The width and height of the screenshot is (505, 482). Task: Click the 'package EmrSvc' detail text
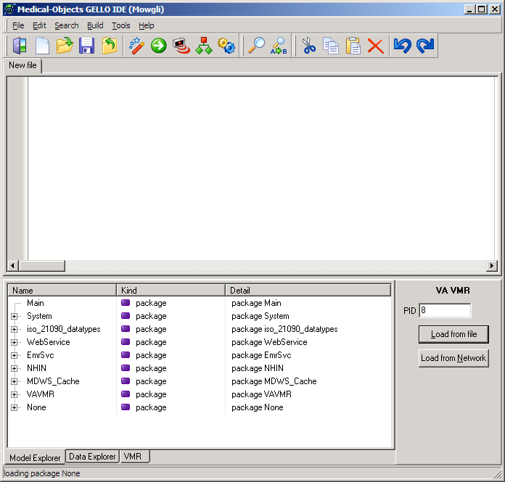tap(261, 355)
